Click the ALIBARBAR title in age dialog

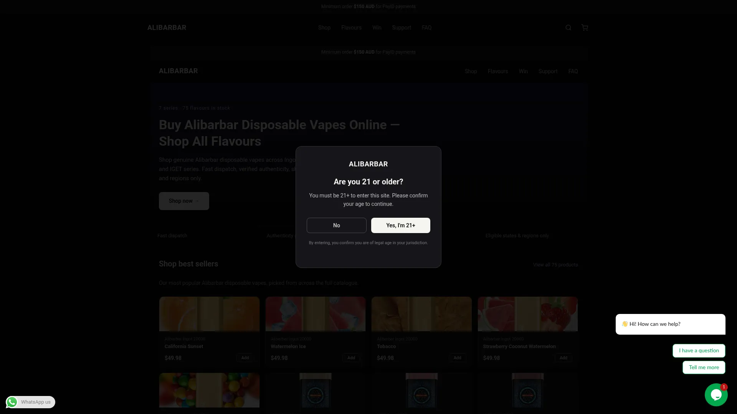[x=368, y=164]
